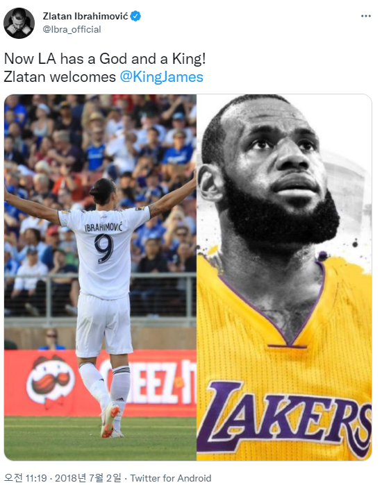Click the "Now LA has a God and a King!" text
The height and width of the screenshot is (485, 382).
tap(105, 58)
